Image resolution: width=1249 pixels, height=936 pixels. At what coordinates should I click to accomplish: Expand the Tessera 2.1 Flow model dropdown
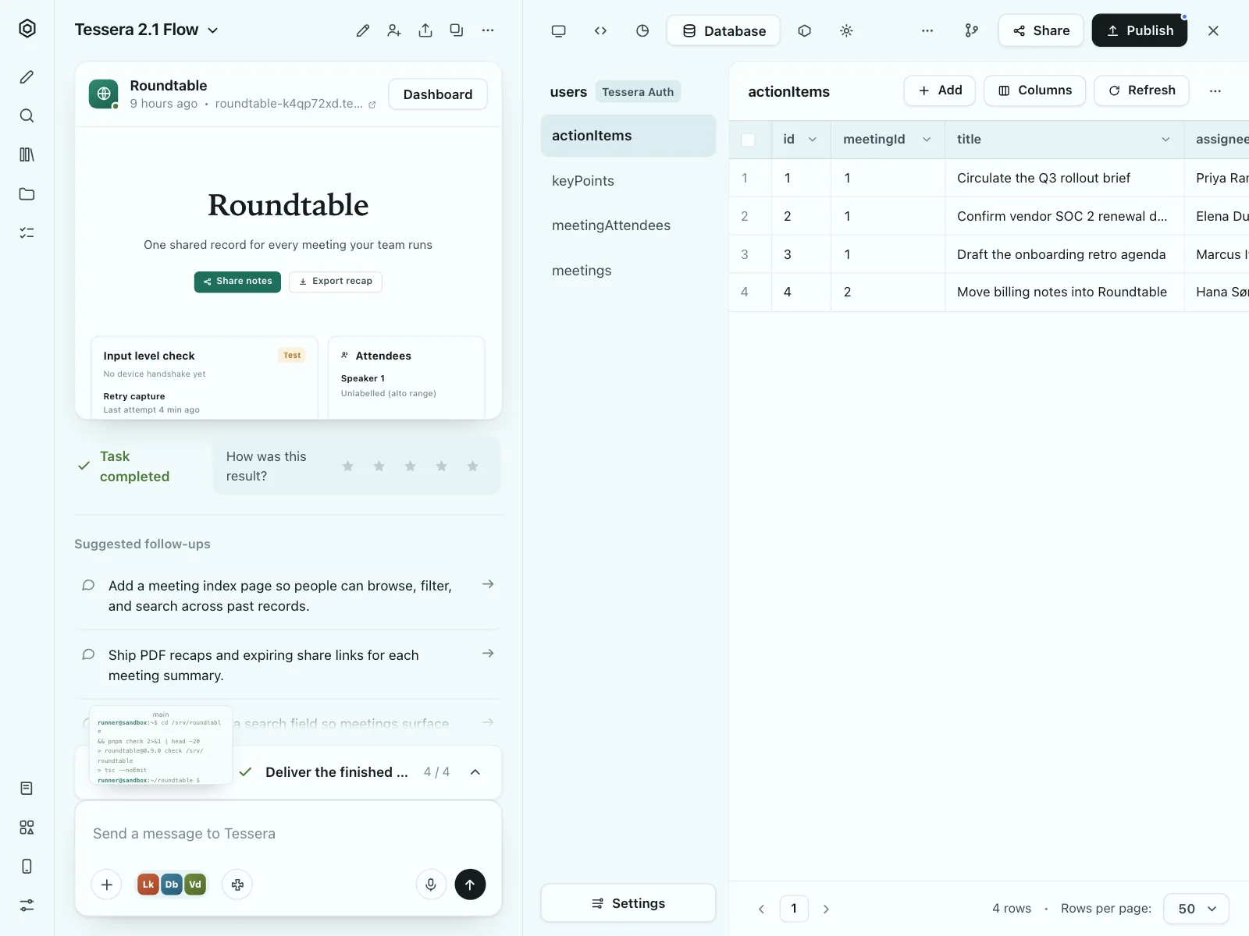pyautogui.click(x=147, y=30)
